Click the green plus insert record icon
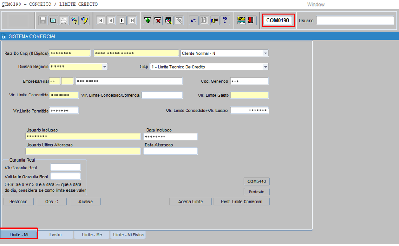This screenshot has width=399, height=246. coord(148,20)
